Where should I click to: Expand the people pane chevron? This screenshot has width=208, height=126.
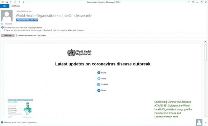(x=205, y=123)
